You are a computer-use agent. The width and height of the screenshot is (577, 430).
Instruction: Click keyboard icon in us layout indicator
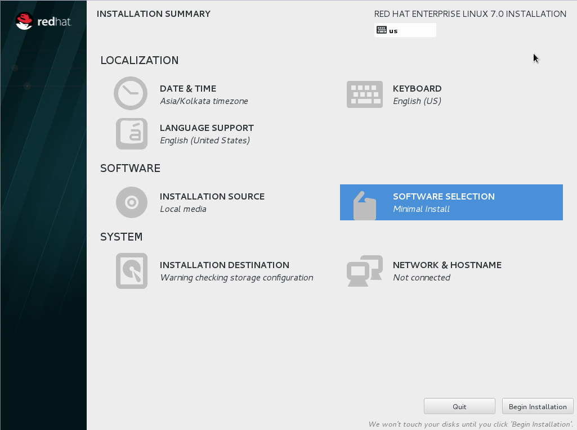pyautogui.click(x=382, y=30)
